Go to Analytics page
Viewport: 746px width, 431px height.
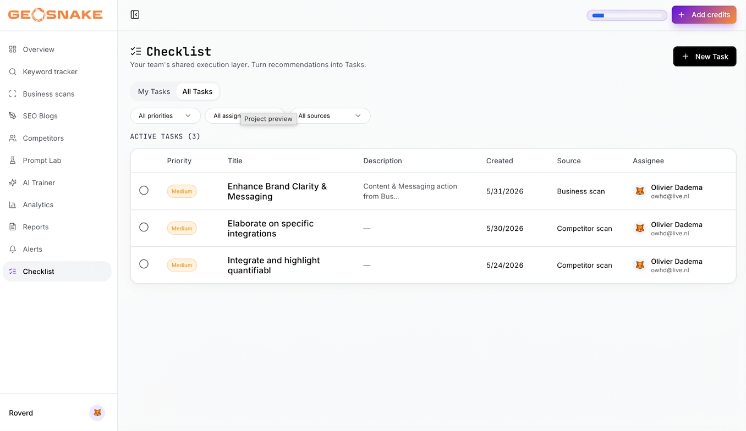(x=57, y=205)
